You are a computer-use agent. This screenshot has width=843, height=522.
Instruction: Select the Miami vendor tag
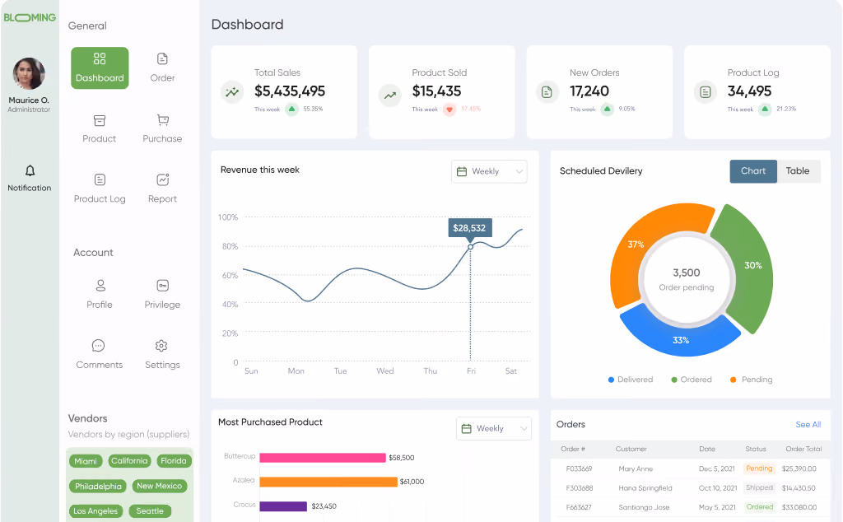(86, 461)
